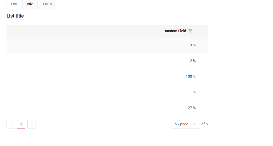Screen dimensions: 273x146
Task: Go to next page with right arrow
Action: coord(32,124)
